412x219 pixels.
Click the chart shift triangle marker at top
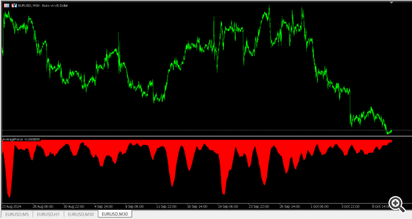pyautogui.click(x=391, y=3)
